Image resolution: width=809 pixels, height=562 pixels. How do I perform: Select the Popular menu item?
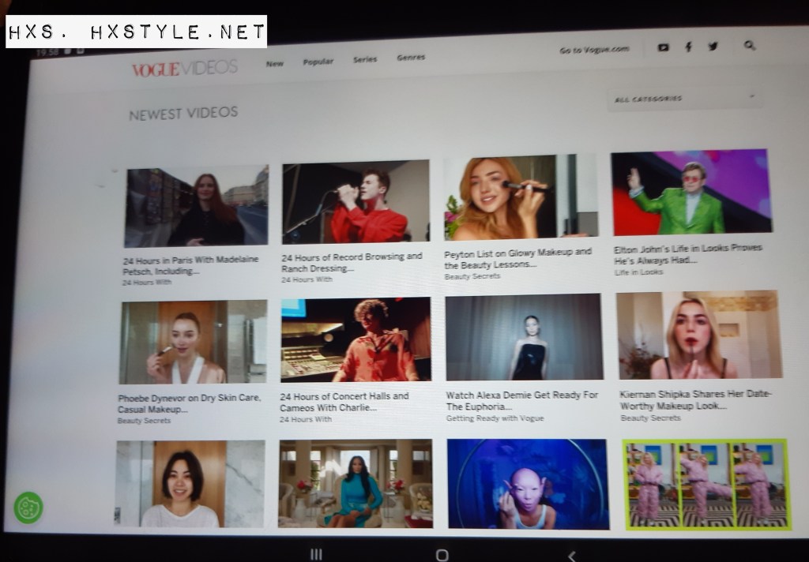[x=318, y=62]
